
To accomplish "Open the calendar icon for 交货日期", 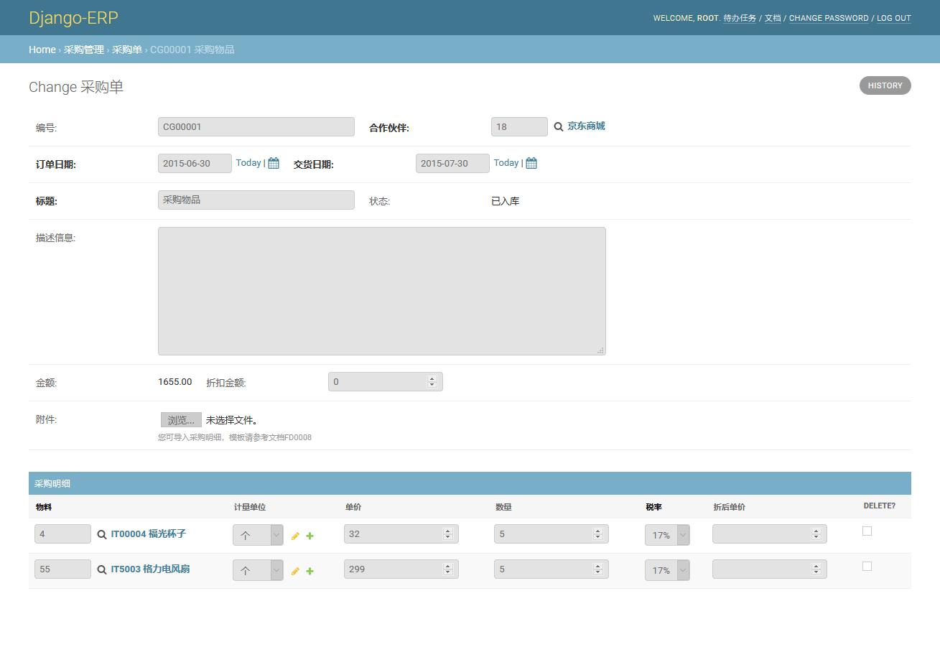I will tap(531, 164).
